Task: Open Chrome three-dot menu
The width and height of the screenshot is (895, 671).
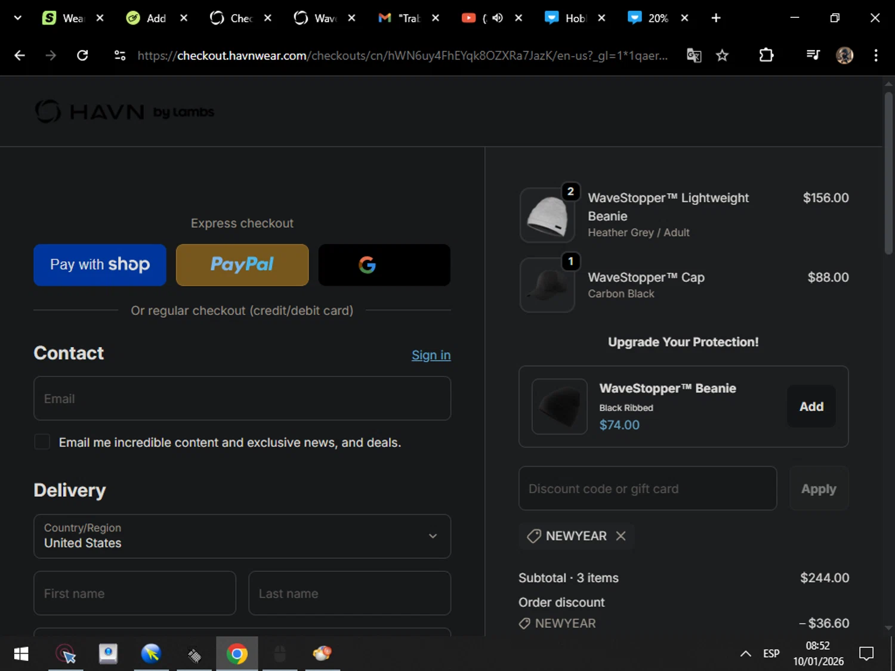Action: pyautogui.click(x=876, y=55)
